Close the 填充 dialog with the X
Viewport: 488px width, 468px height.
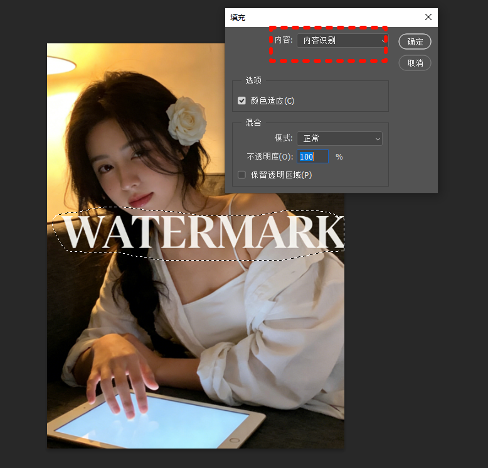coord(428,17)
